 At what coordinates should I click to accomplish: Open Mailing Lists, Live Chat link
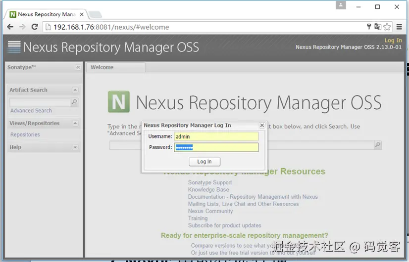[x=243, y=204]
